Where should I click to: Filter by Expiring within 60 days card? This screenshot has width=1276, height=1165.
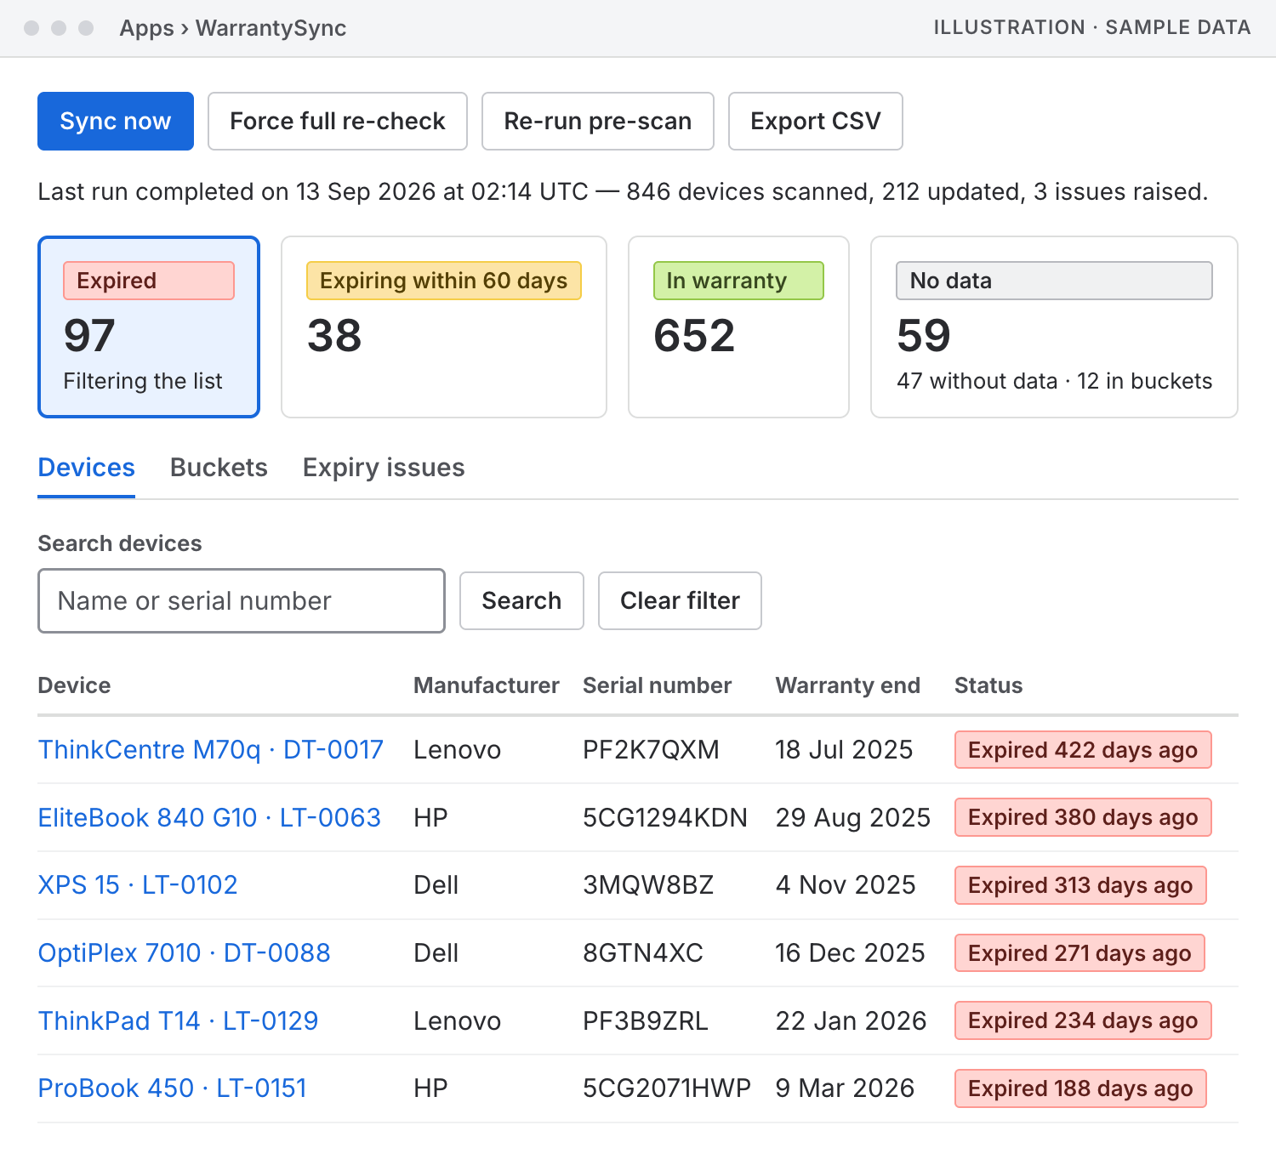[444, 327]
